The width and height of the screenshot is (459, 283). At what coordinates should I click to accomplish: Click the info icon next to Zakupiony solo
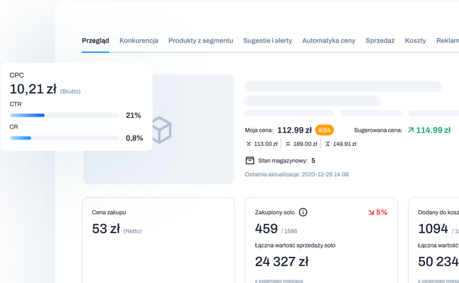click(303, 212)
